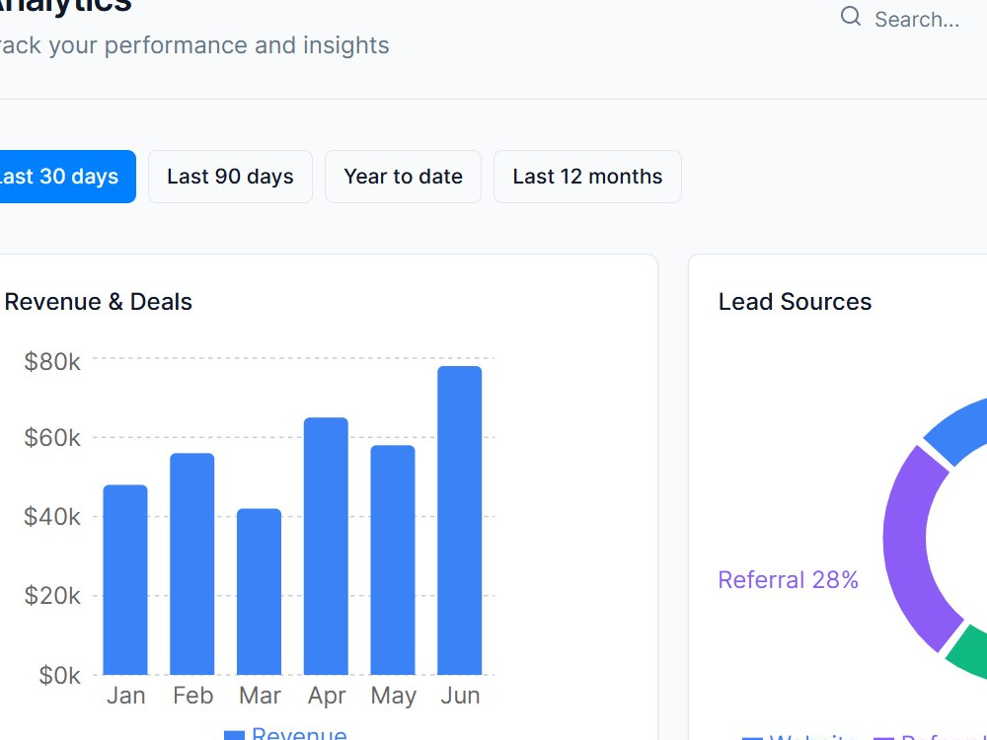The image size is (987, 740).
Task: Click the Feb revenue bar
Action: click(192, 563)
